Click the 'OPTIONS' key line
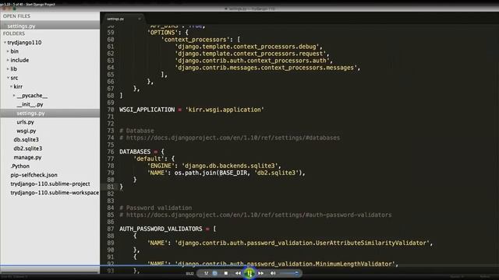499x280 pixels. pos(168,33)
